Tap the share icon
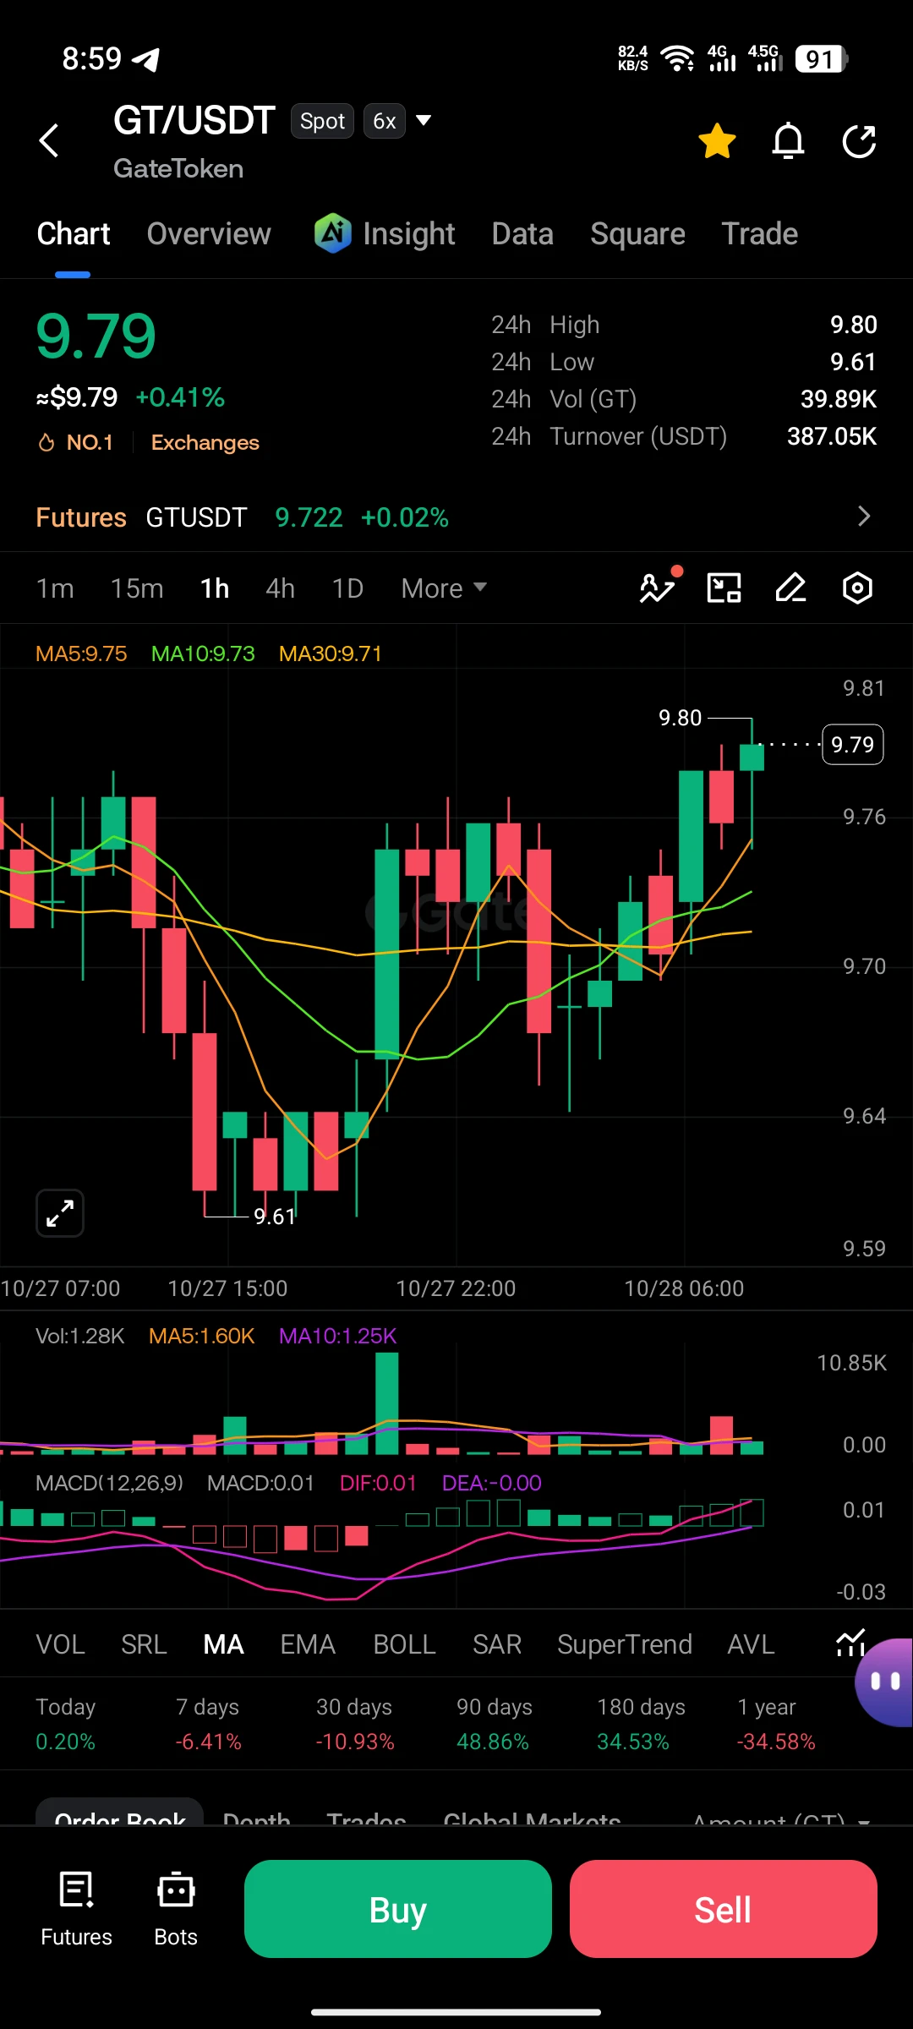The width and height of the screenshot is (913, 2029). pos(859,140)
